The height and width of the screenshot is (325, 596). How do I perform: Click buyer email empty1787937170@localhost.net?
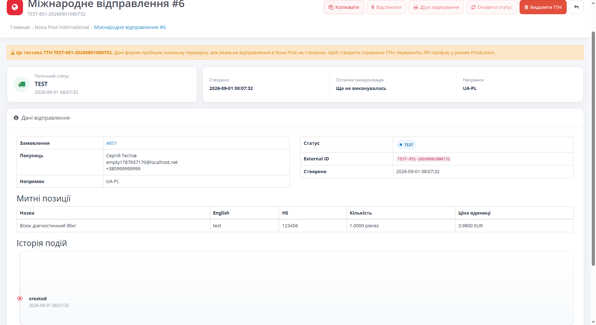142,162
